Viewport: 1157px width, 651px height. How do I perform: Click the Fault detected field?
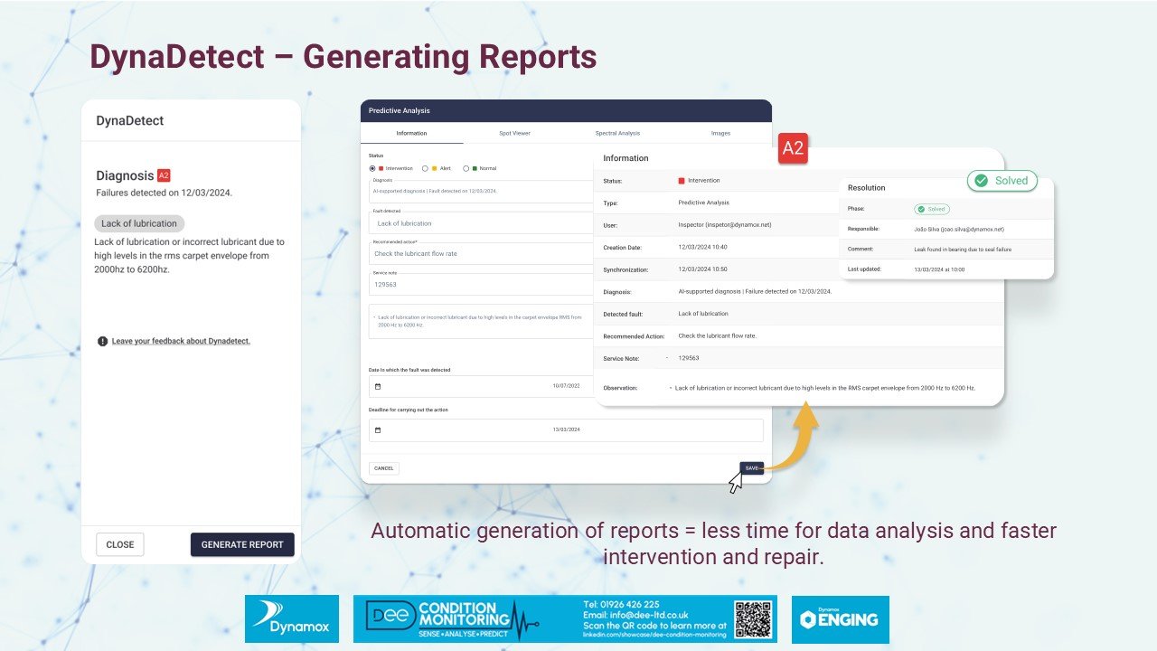tap(481, 222)
